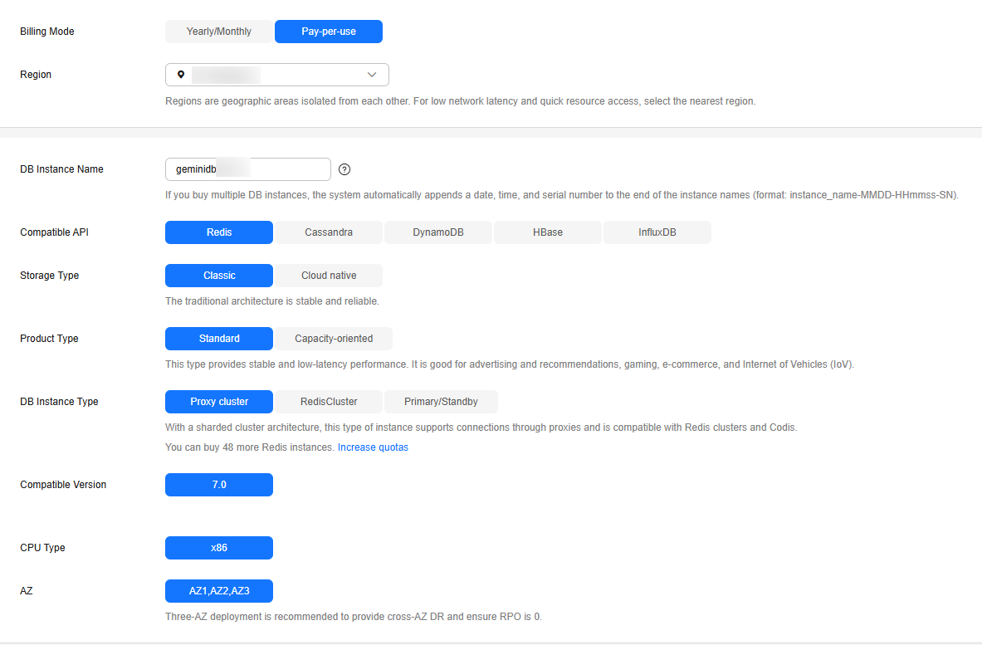Click the 'Compatible Version' label
This screenshot has width=982, height=645.
coord(63,485)
